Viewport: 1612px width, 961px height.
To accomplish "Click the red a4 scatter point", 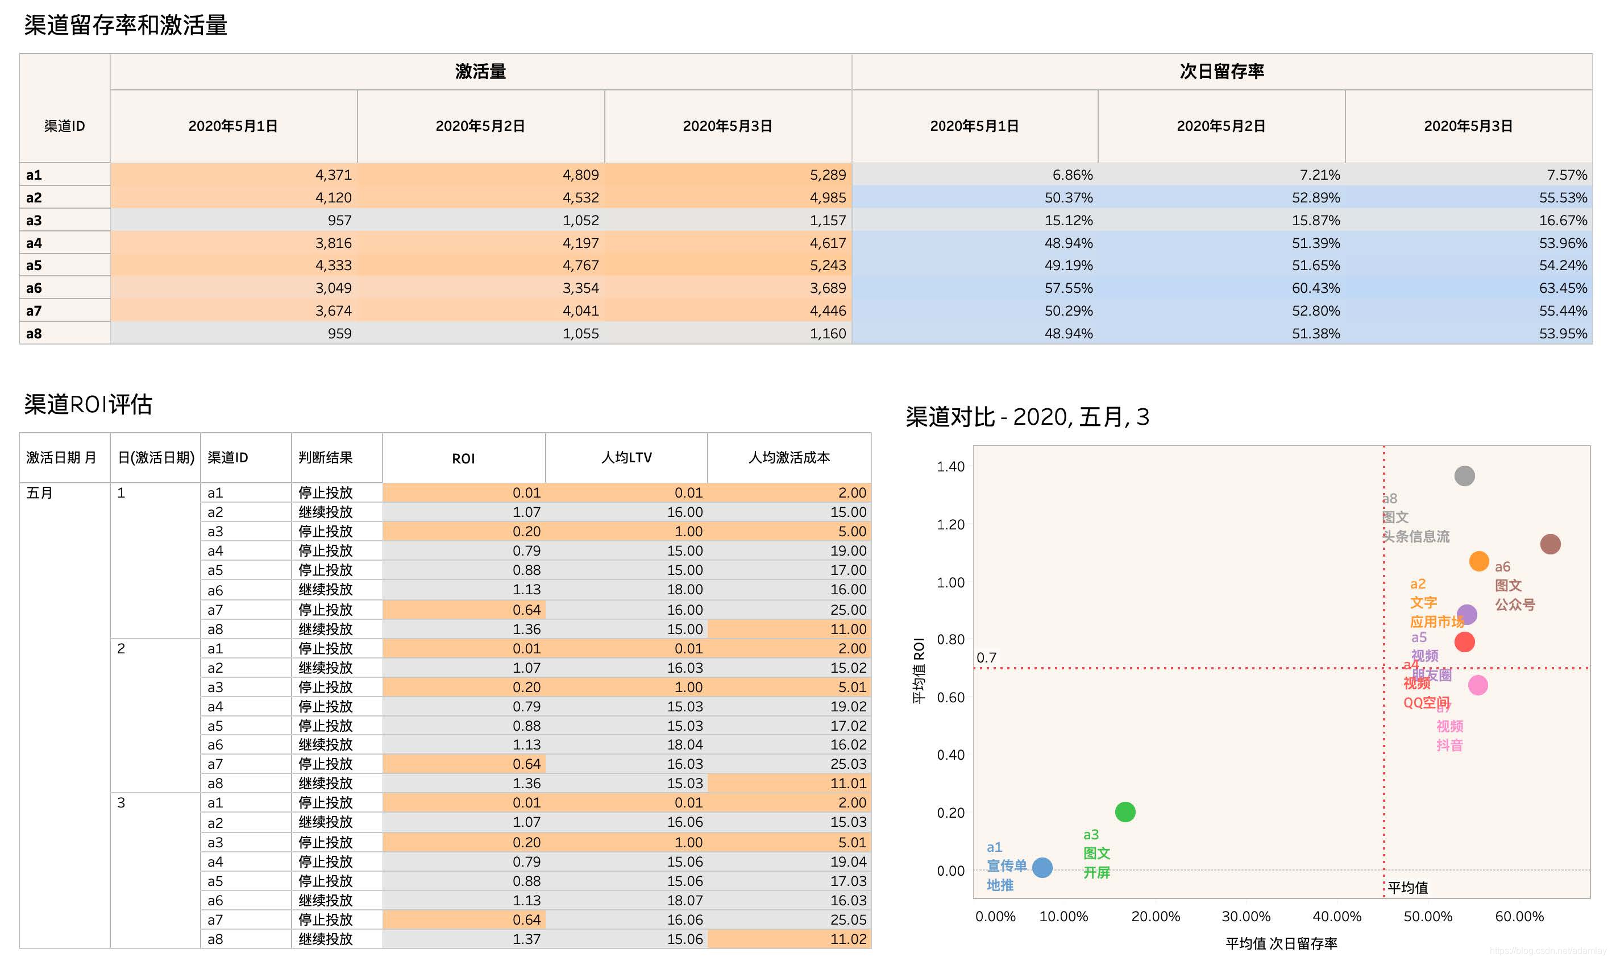I will tap(1464, 642).
